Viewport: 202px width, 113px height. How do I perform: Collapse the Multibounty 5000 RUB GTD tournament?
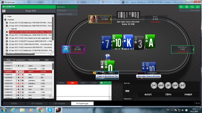7,26
